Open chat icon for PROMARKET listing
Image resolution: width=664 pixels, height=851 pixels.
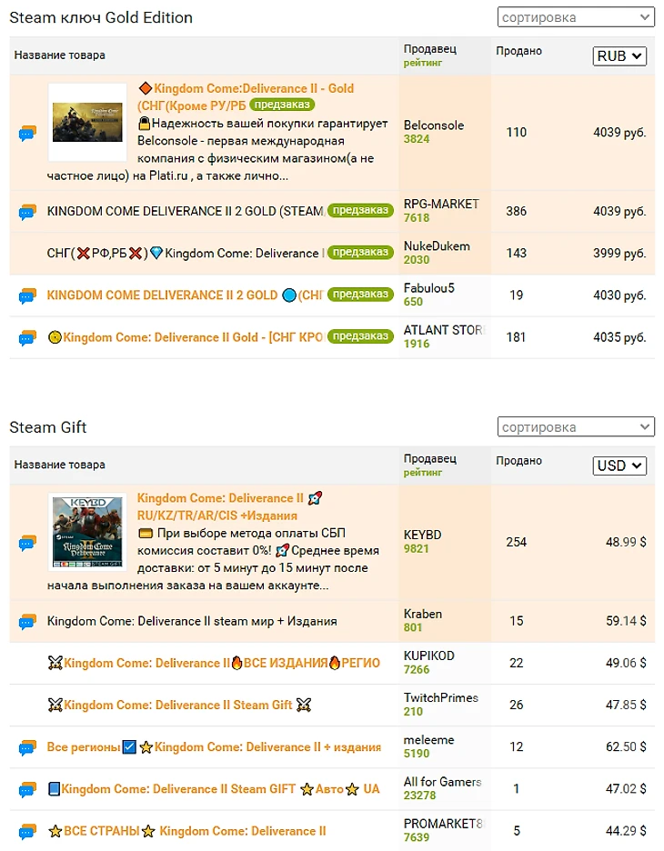point(27,832)
